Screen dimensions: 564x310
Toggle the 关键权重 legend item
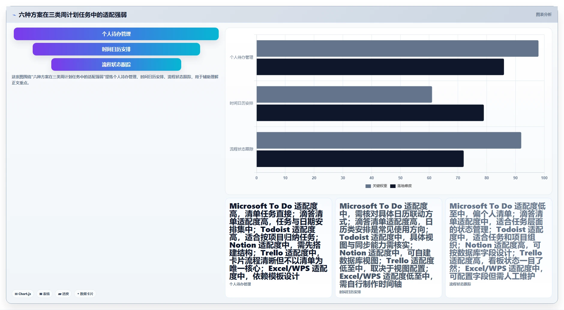click(x=376, y=186)
